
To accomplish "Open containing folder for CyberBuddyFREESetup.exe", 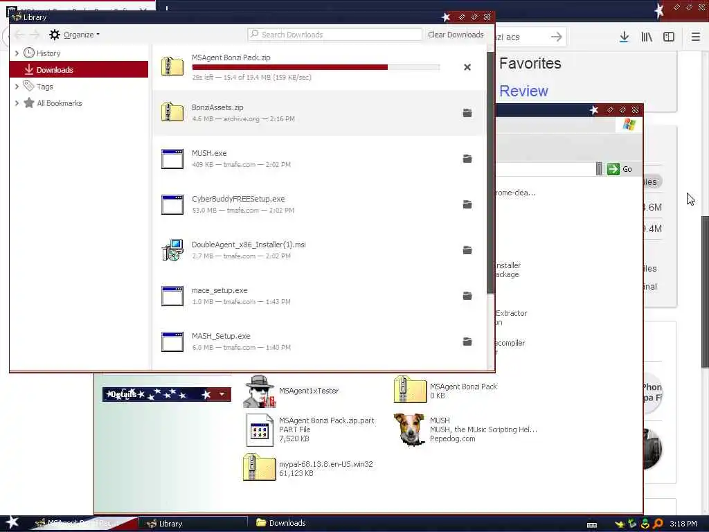I will point(467,204).
